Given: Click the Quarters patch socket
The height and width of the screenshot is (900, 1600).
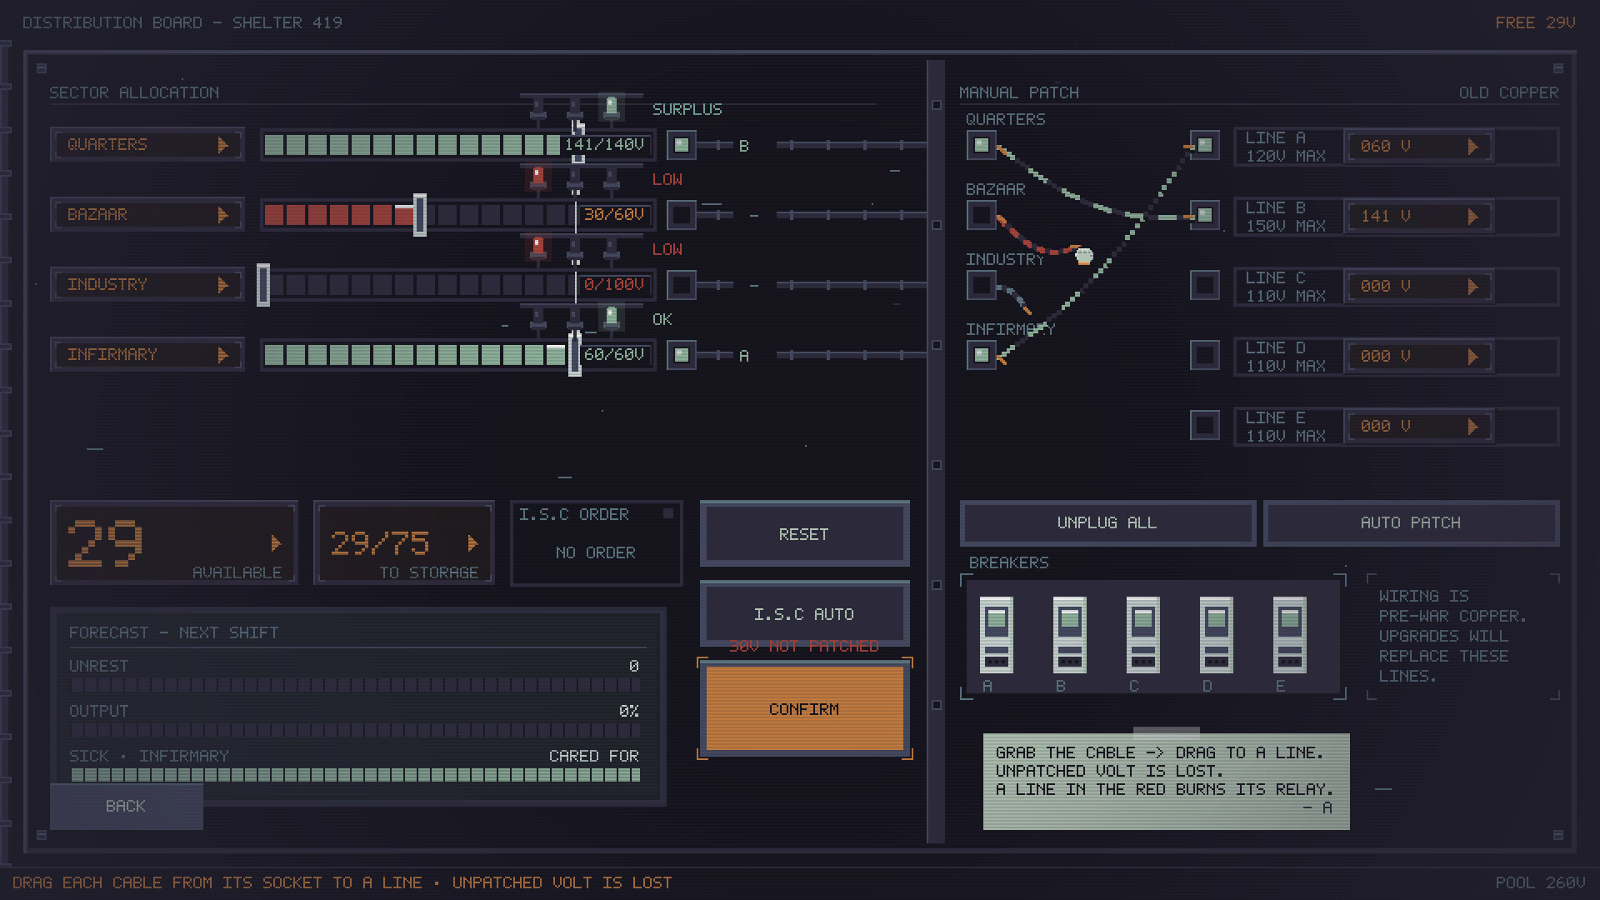Looking at the screenshot, I should [982, 146].
